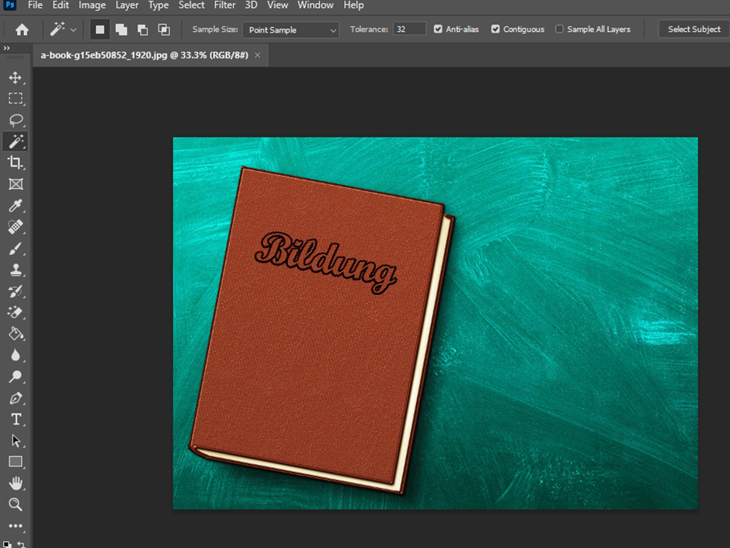Choose Subtract from selection mode

(142, 30)
